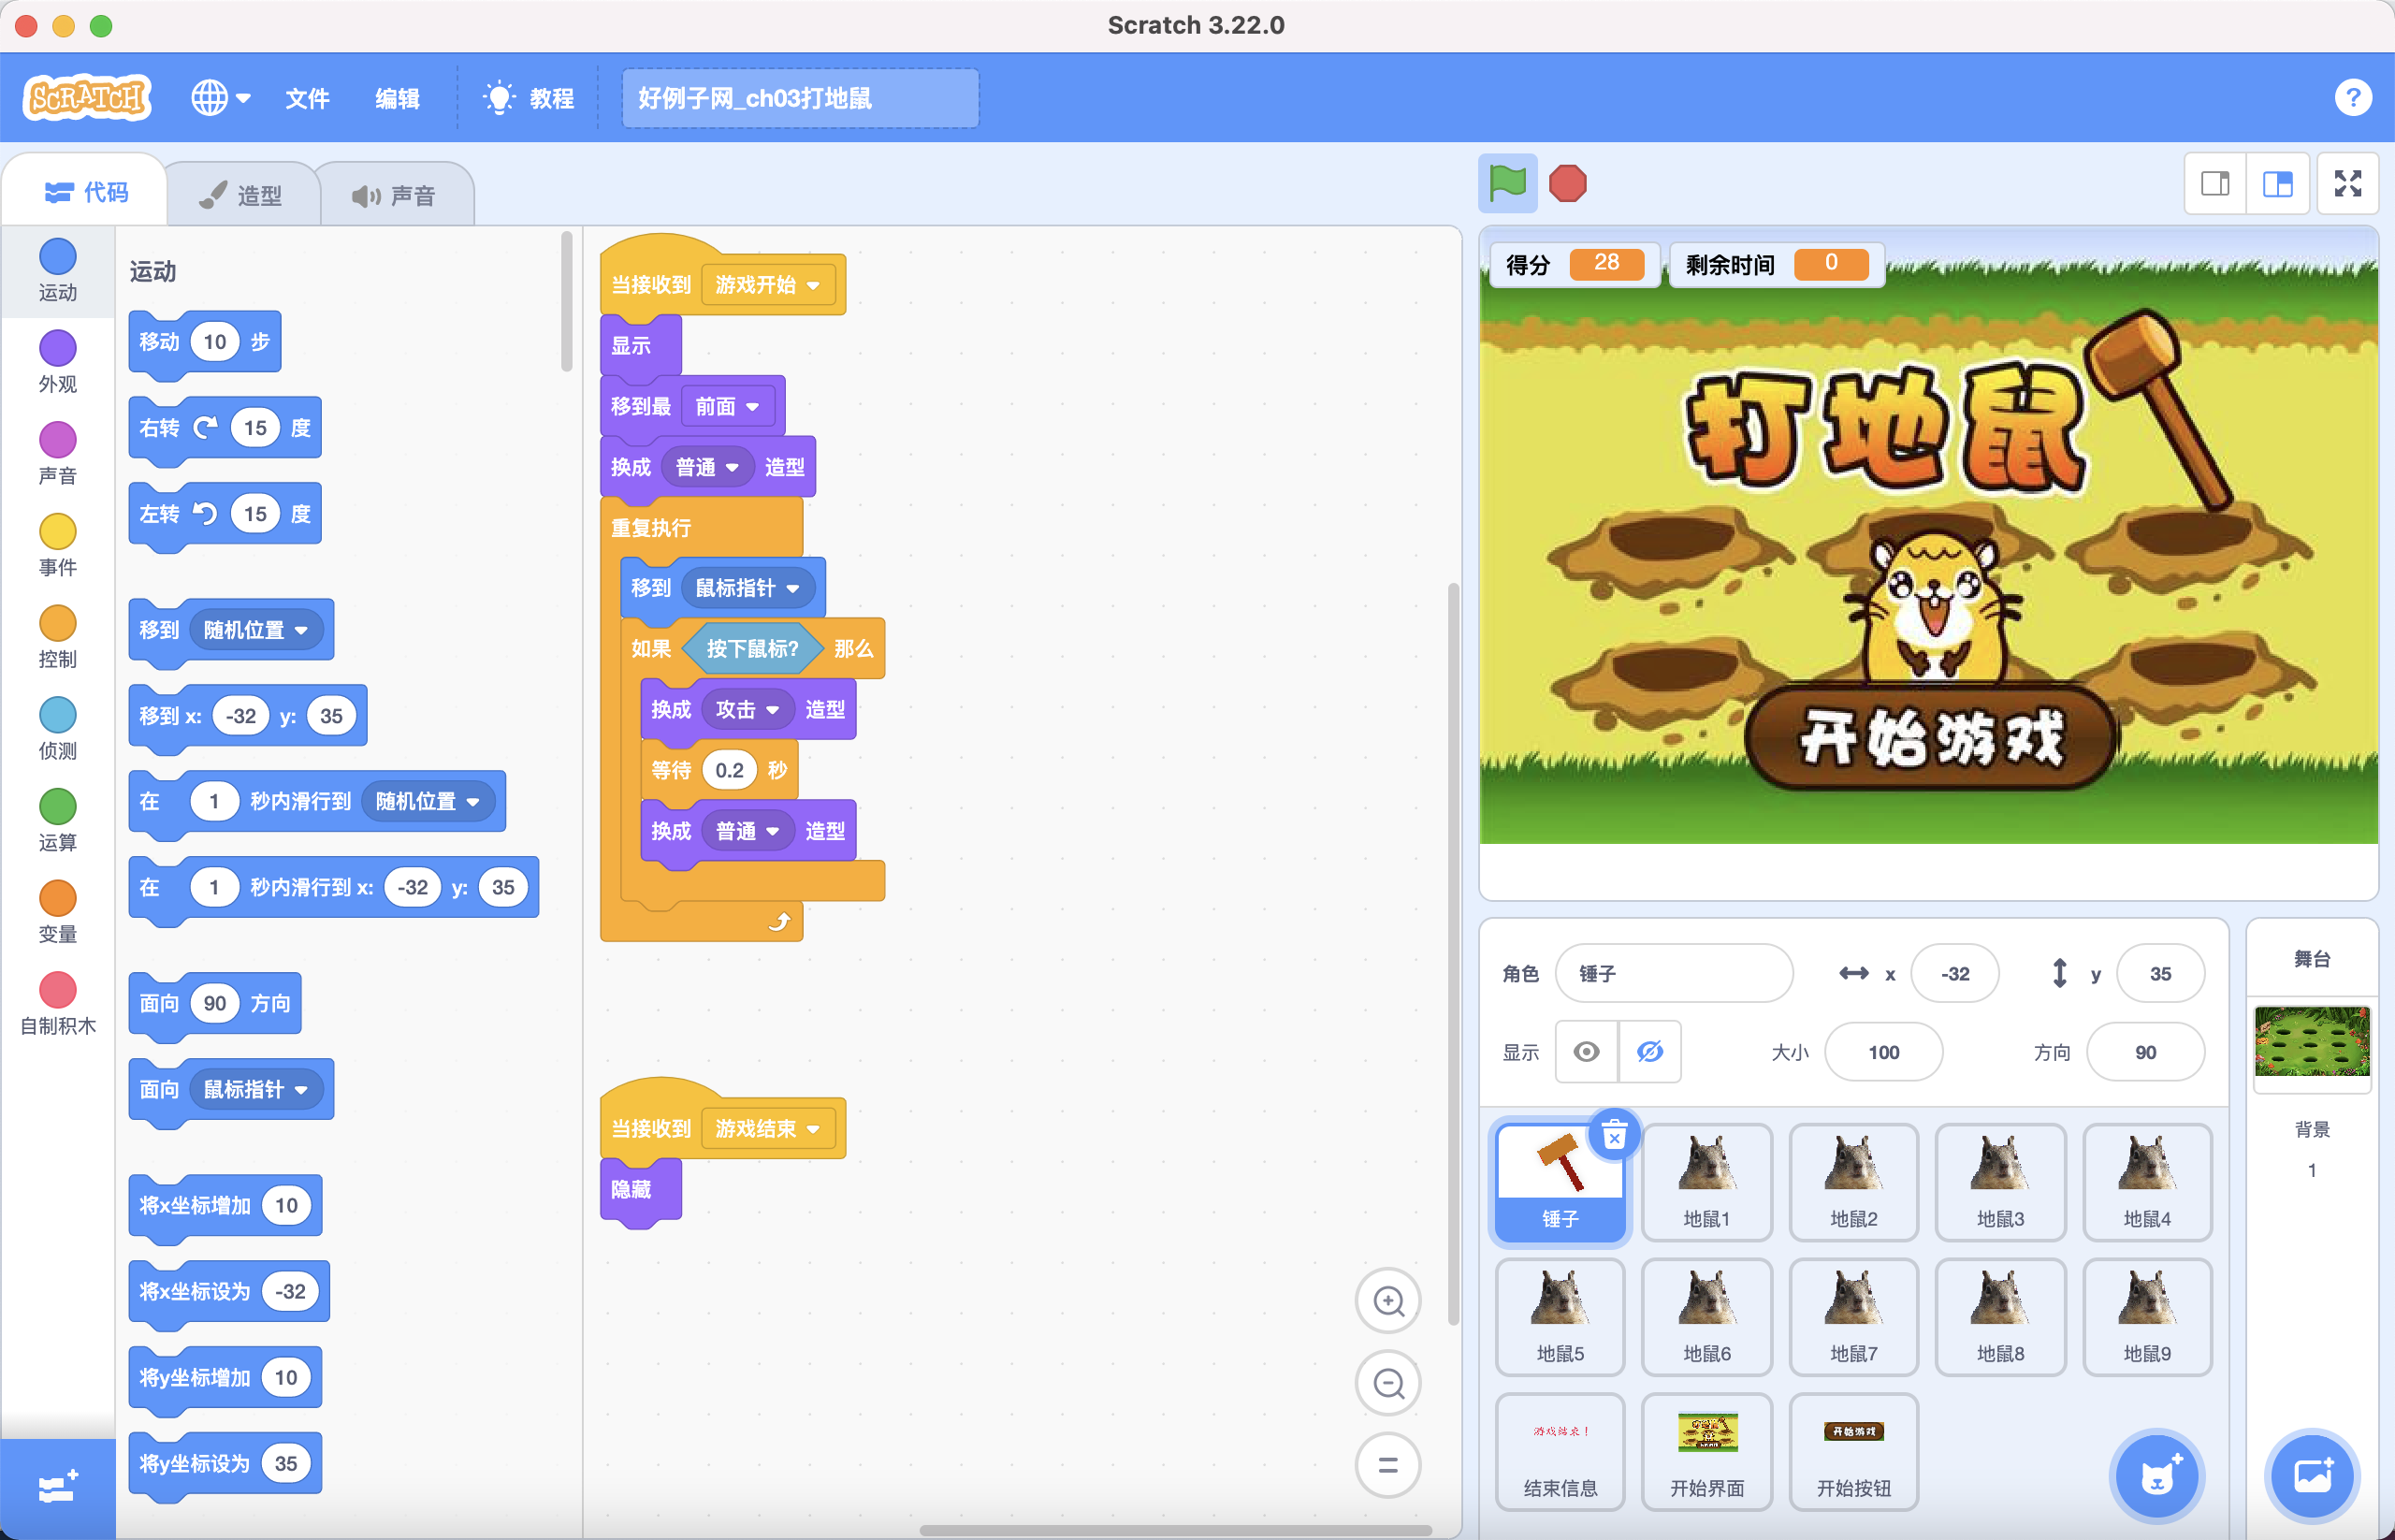Select the 锤子 sprite thumbnail

tap(1560, 1181)
